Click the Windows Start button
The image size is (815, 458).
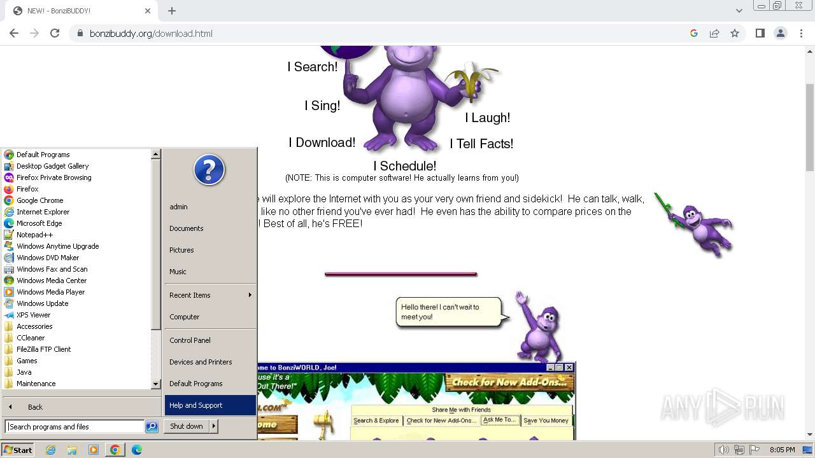tap(18, 450)
